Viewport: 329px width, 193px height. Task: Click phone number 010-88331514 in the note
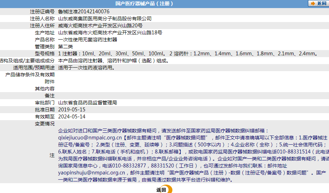[294, 152]
